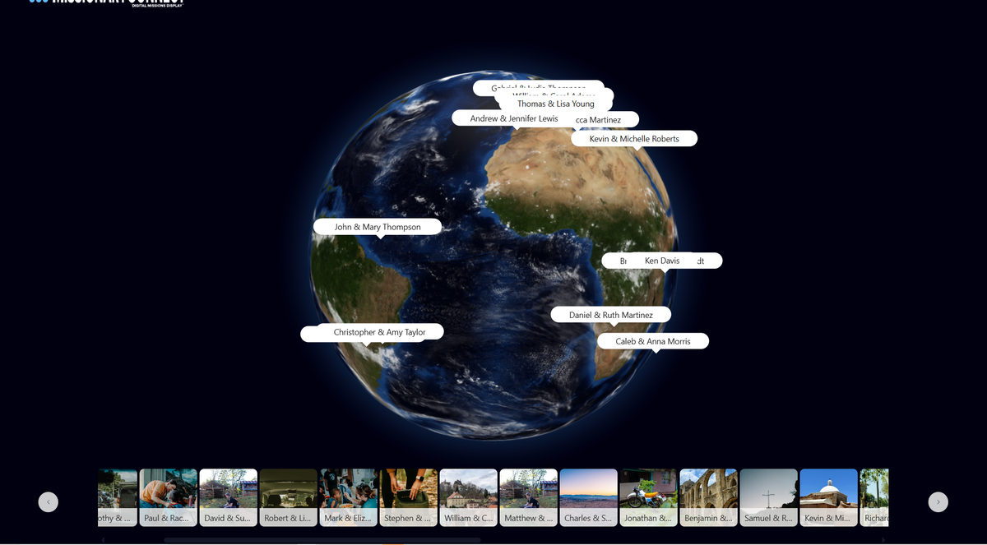The height and width of the screenshot is (545, 987).
Task: Open Ken Davis marker on globe
Action: [662, 261]
